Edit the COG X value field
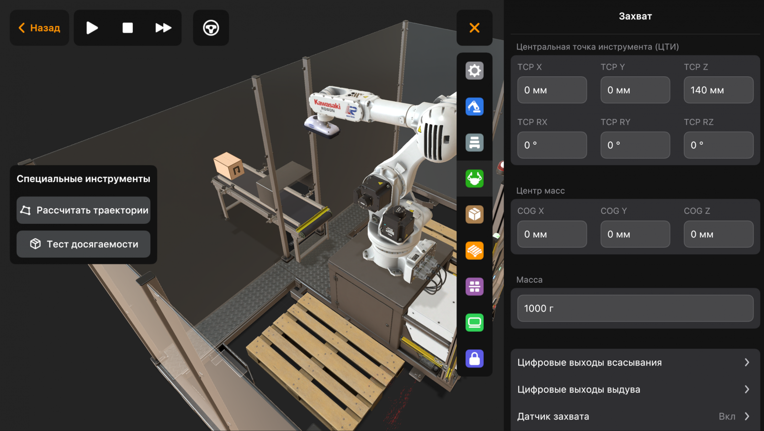The width and height of the screenshot is (764, 431). click(x=552, y=234)
